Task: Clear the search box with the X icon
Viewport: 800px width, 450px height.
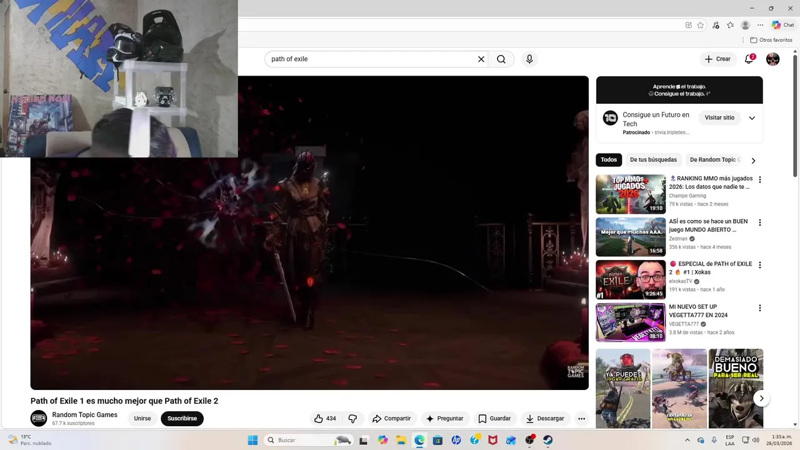Action: tap(481, 59)
